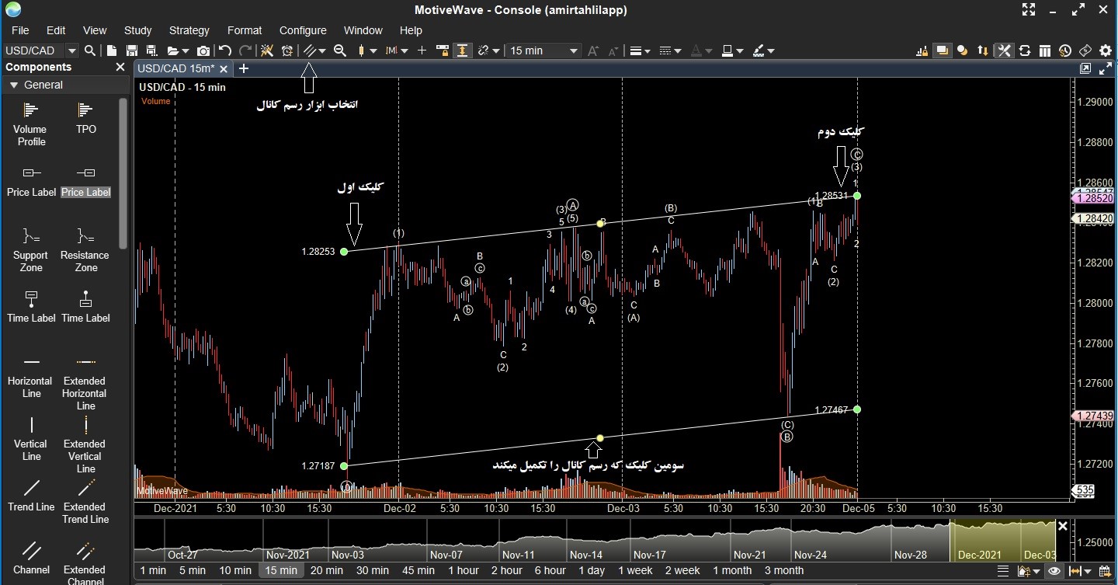The width and height of the screenshot is (1118, 585).
Task: Undo the last action
Action: coord(225,50)
